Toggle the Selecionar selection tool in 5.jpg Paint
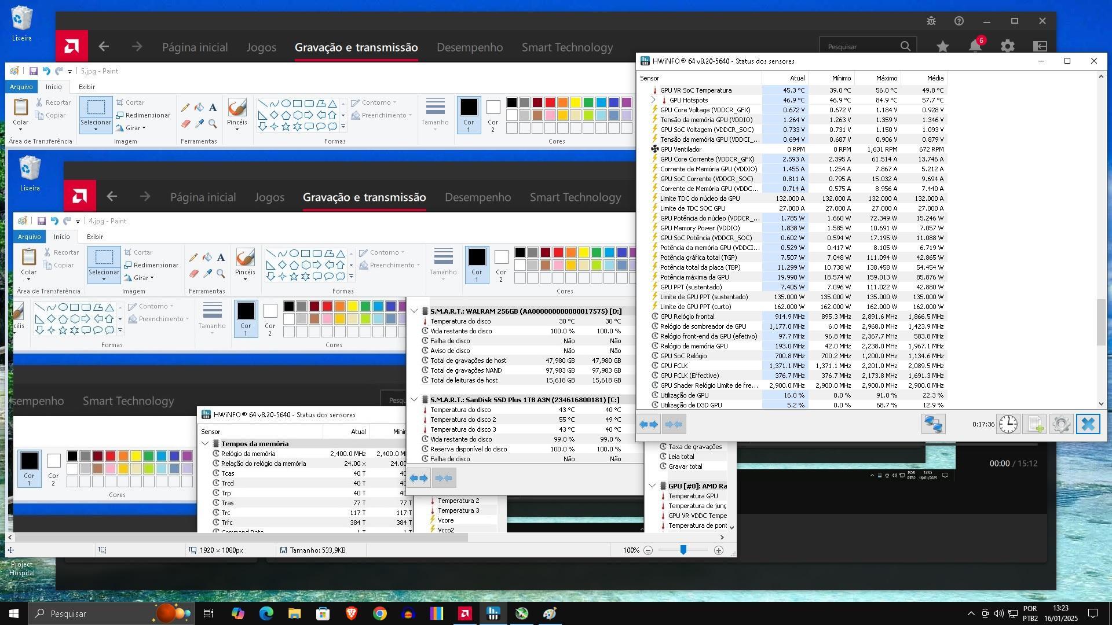Viewport: 1112px width, 625px height. click(x=96, y=108)
